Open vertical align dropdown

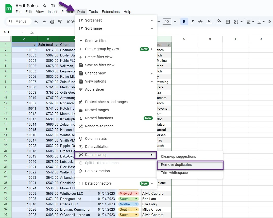261,22
